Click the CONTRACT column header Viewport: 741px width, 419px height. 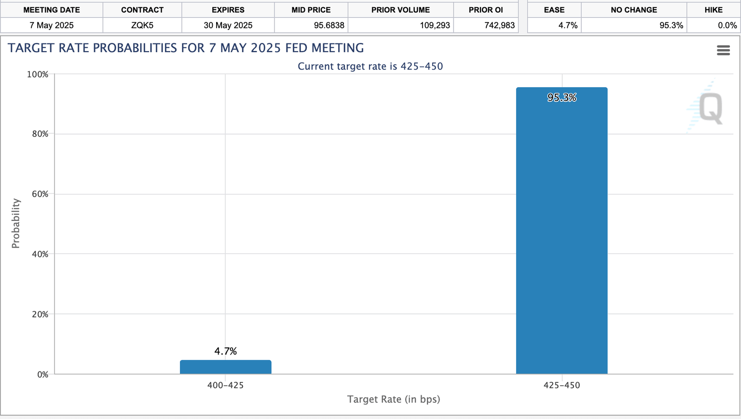click(142, 10)
